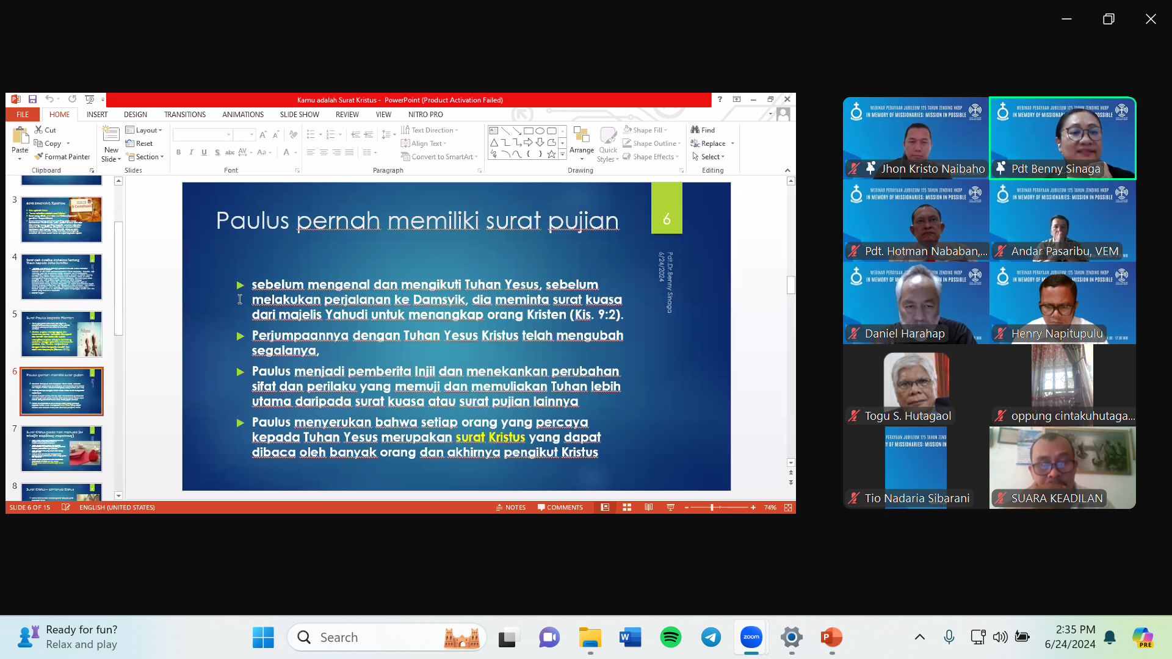Center text in Paragraph group

[x=324, y=153]
